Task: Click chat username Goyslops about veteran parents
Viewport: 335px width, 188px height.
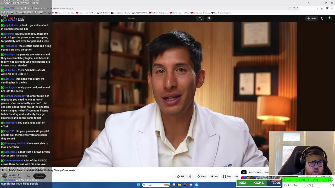Action: 9,55
